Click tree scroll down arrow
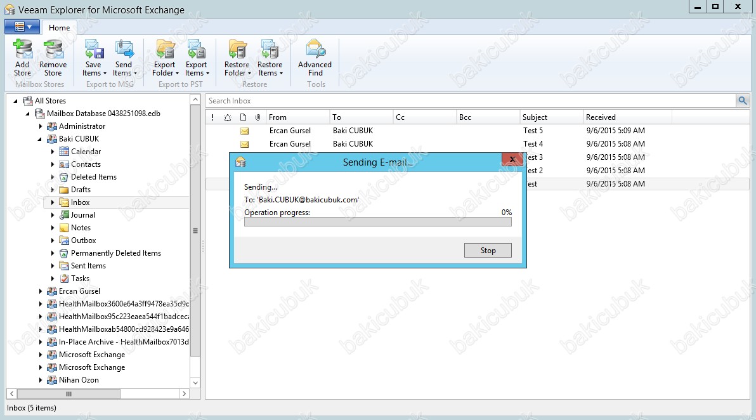Viewport: 756px width, 420px height. (195, 383)
